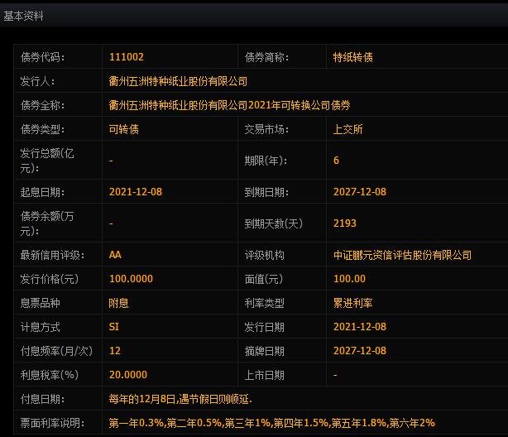The width and height of the screenshot is (508, 437).
Task: Select full bond name ending with 2021年可转换公司债券
Action: pyautogui.click(x=230, y=105)
